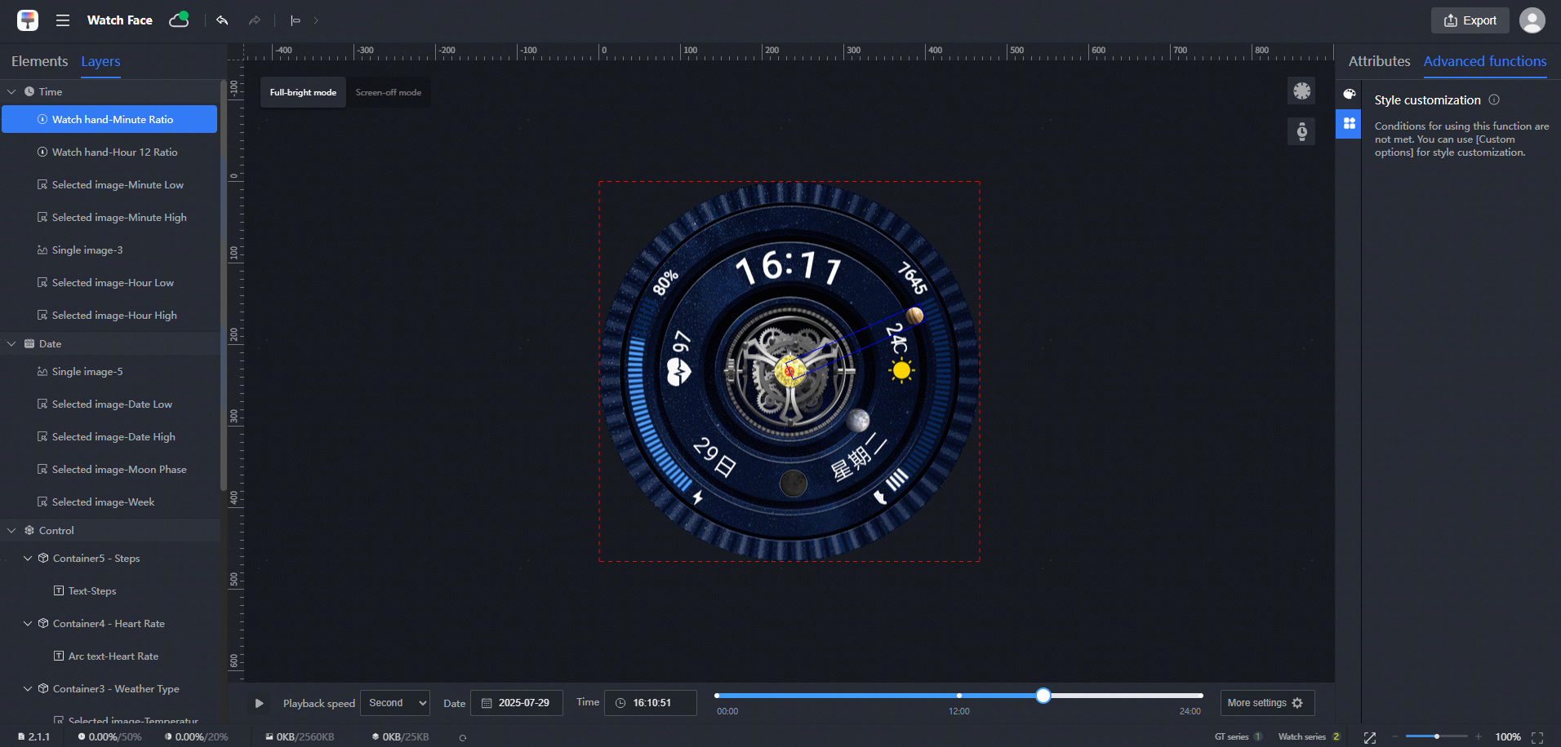This screenshot has height=747, width=1561.
Task: Click the brightness preview icon on canvas
Action: coord(1301,91)
